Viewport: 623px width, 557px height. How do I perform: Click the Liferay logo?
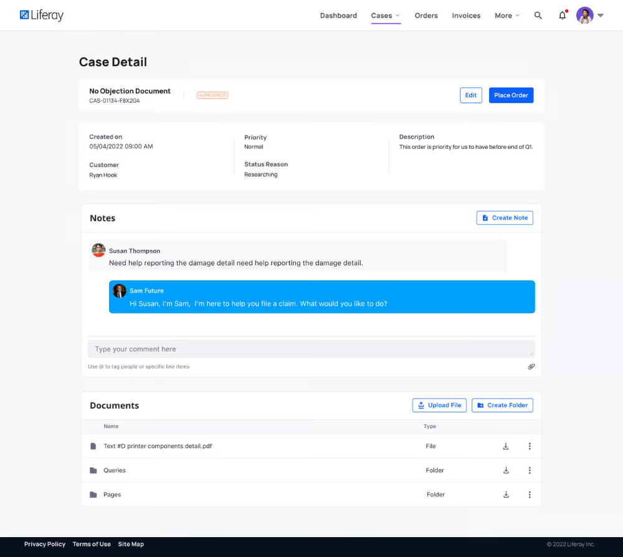point(42,16)
